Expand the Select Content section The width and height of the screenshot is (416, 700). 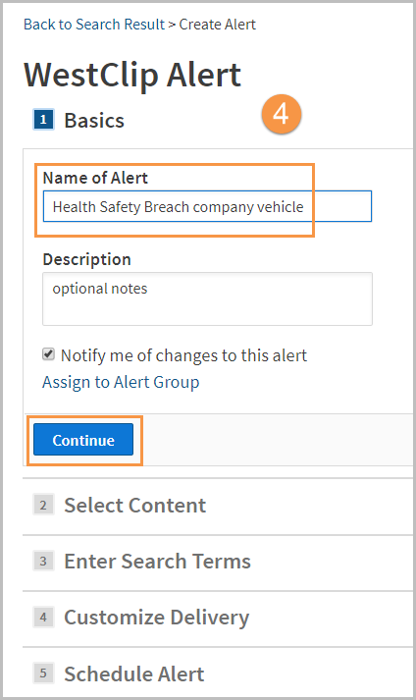pyautogui.click(x=134, y=506)
